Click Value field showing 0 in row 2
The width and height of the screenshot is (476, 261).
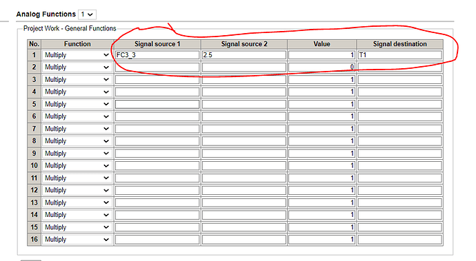(x=321, y=67)
